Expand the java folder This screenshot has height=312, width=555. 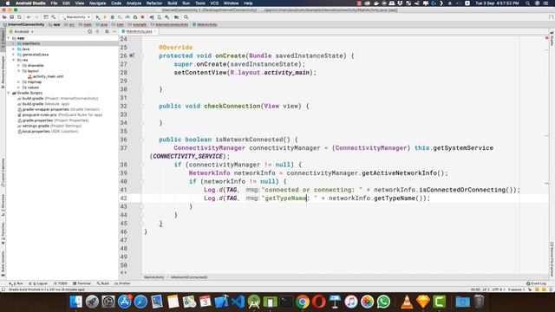coord(14,49)
